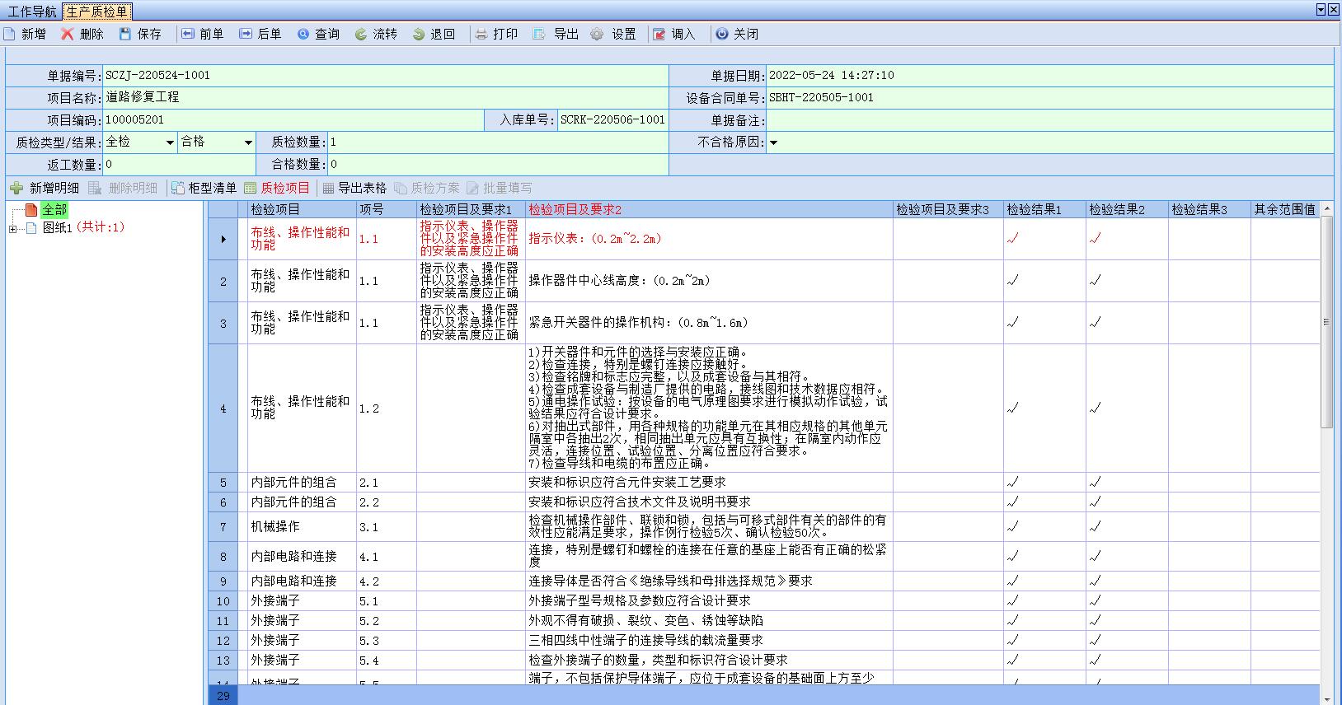Click the 单据编号 input field

[385, 76]
